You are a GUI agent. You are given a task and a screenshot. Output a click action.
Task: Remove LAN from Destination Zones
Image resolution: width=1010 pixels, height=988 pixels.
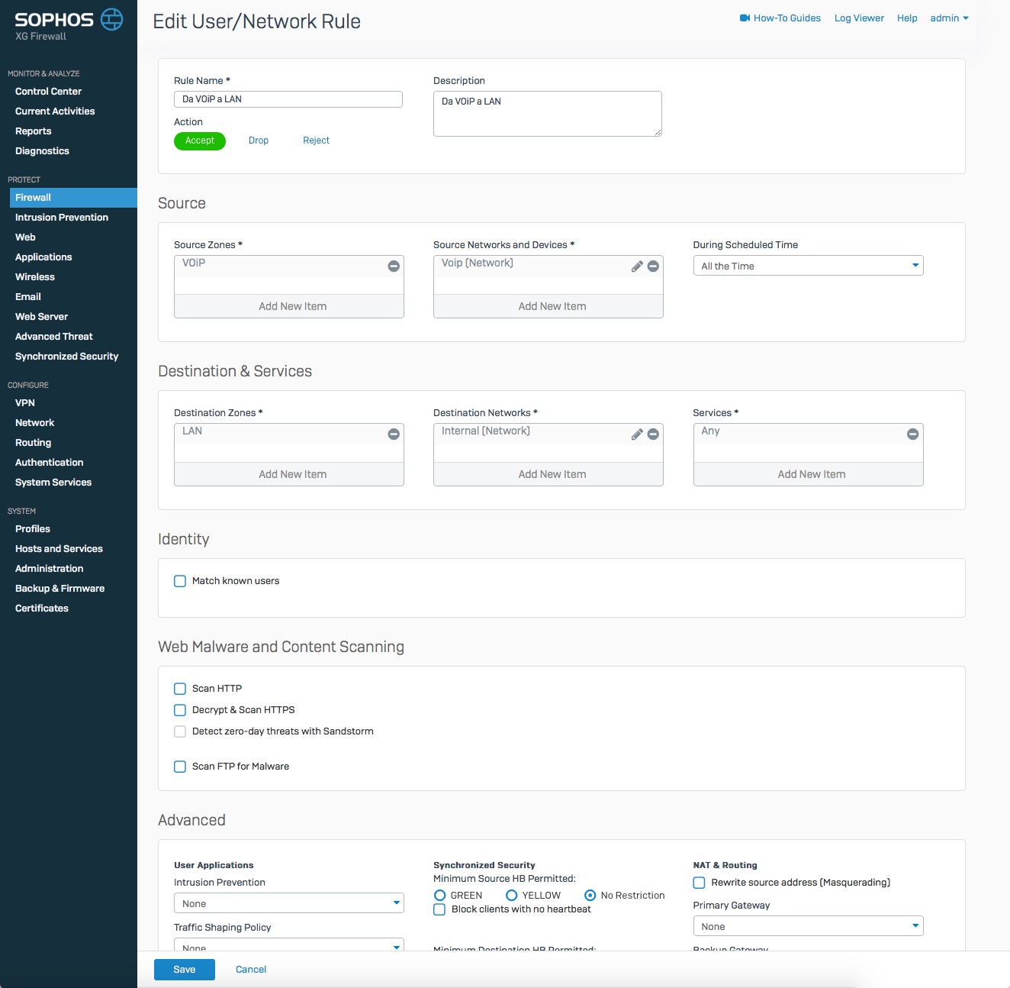(x=394, y=434)
